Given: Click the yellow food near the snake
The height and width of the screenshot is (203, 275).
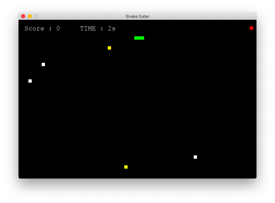Looking at the screenshot, I should click(109, 48).
